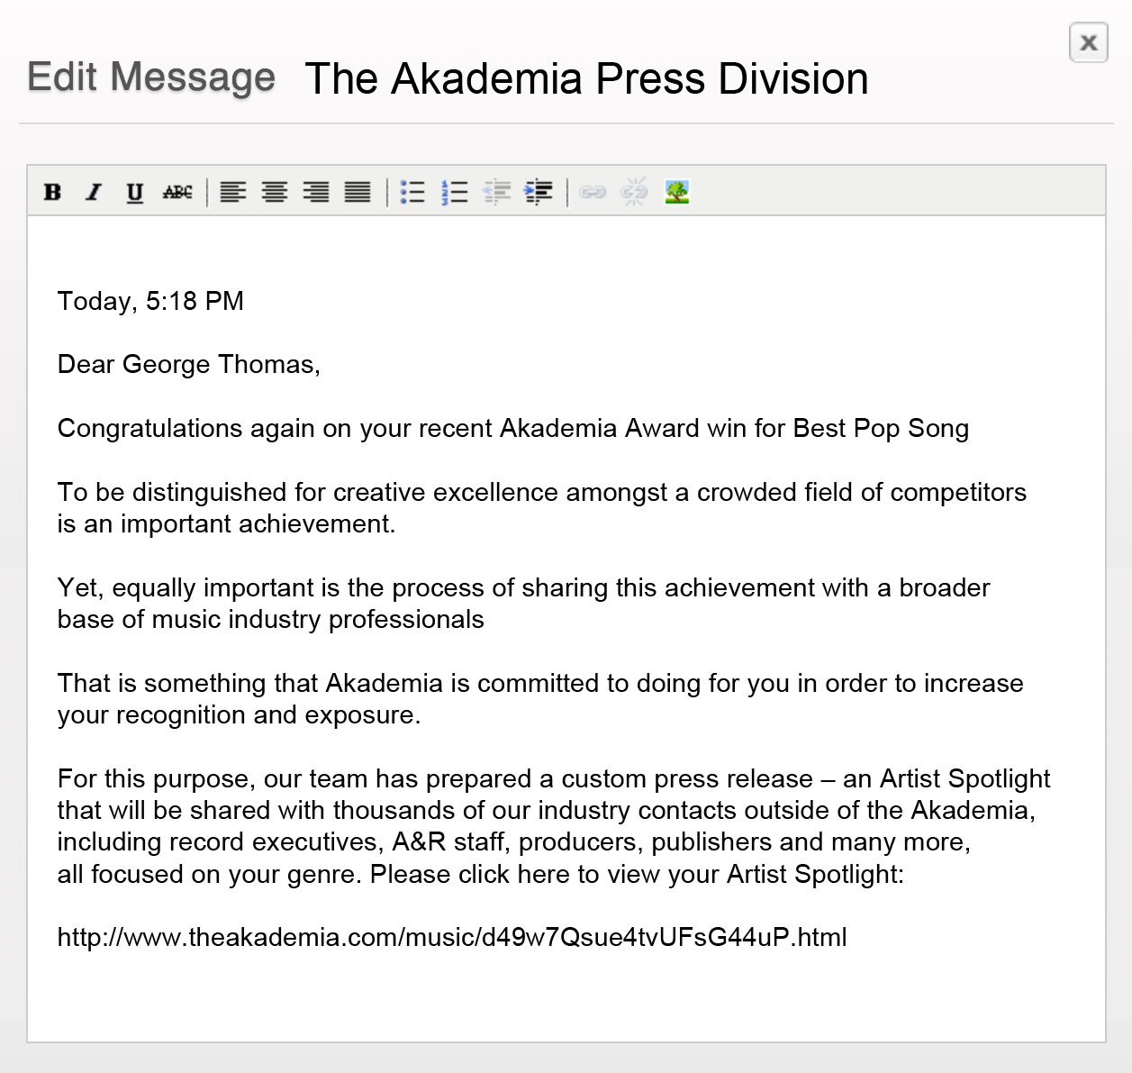The width and height of the screenshot is (1132, 1073).
Task: Click 'that will be shared with thousands' line
Action: (x=547, y=810)
